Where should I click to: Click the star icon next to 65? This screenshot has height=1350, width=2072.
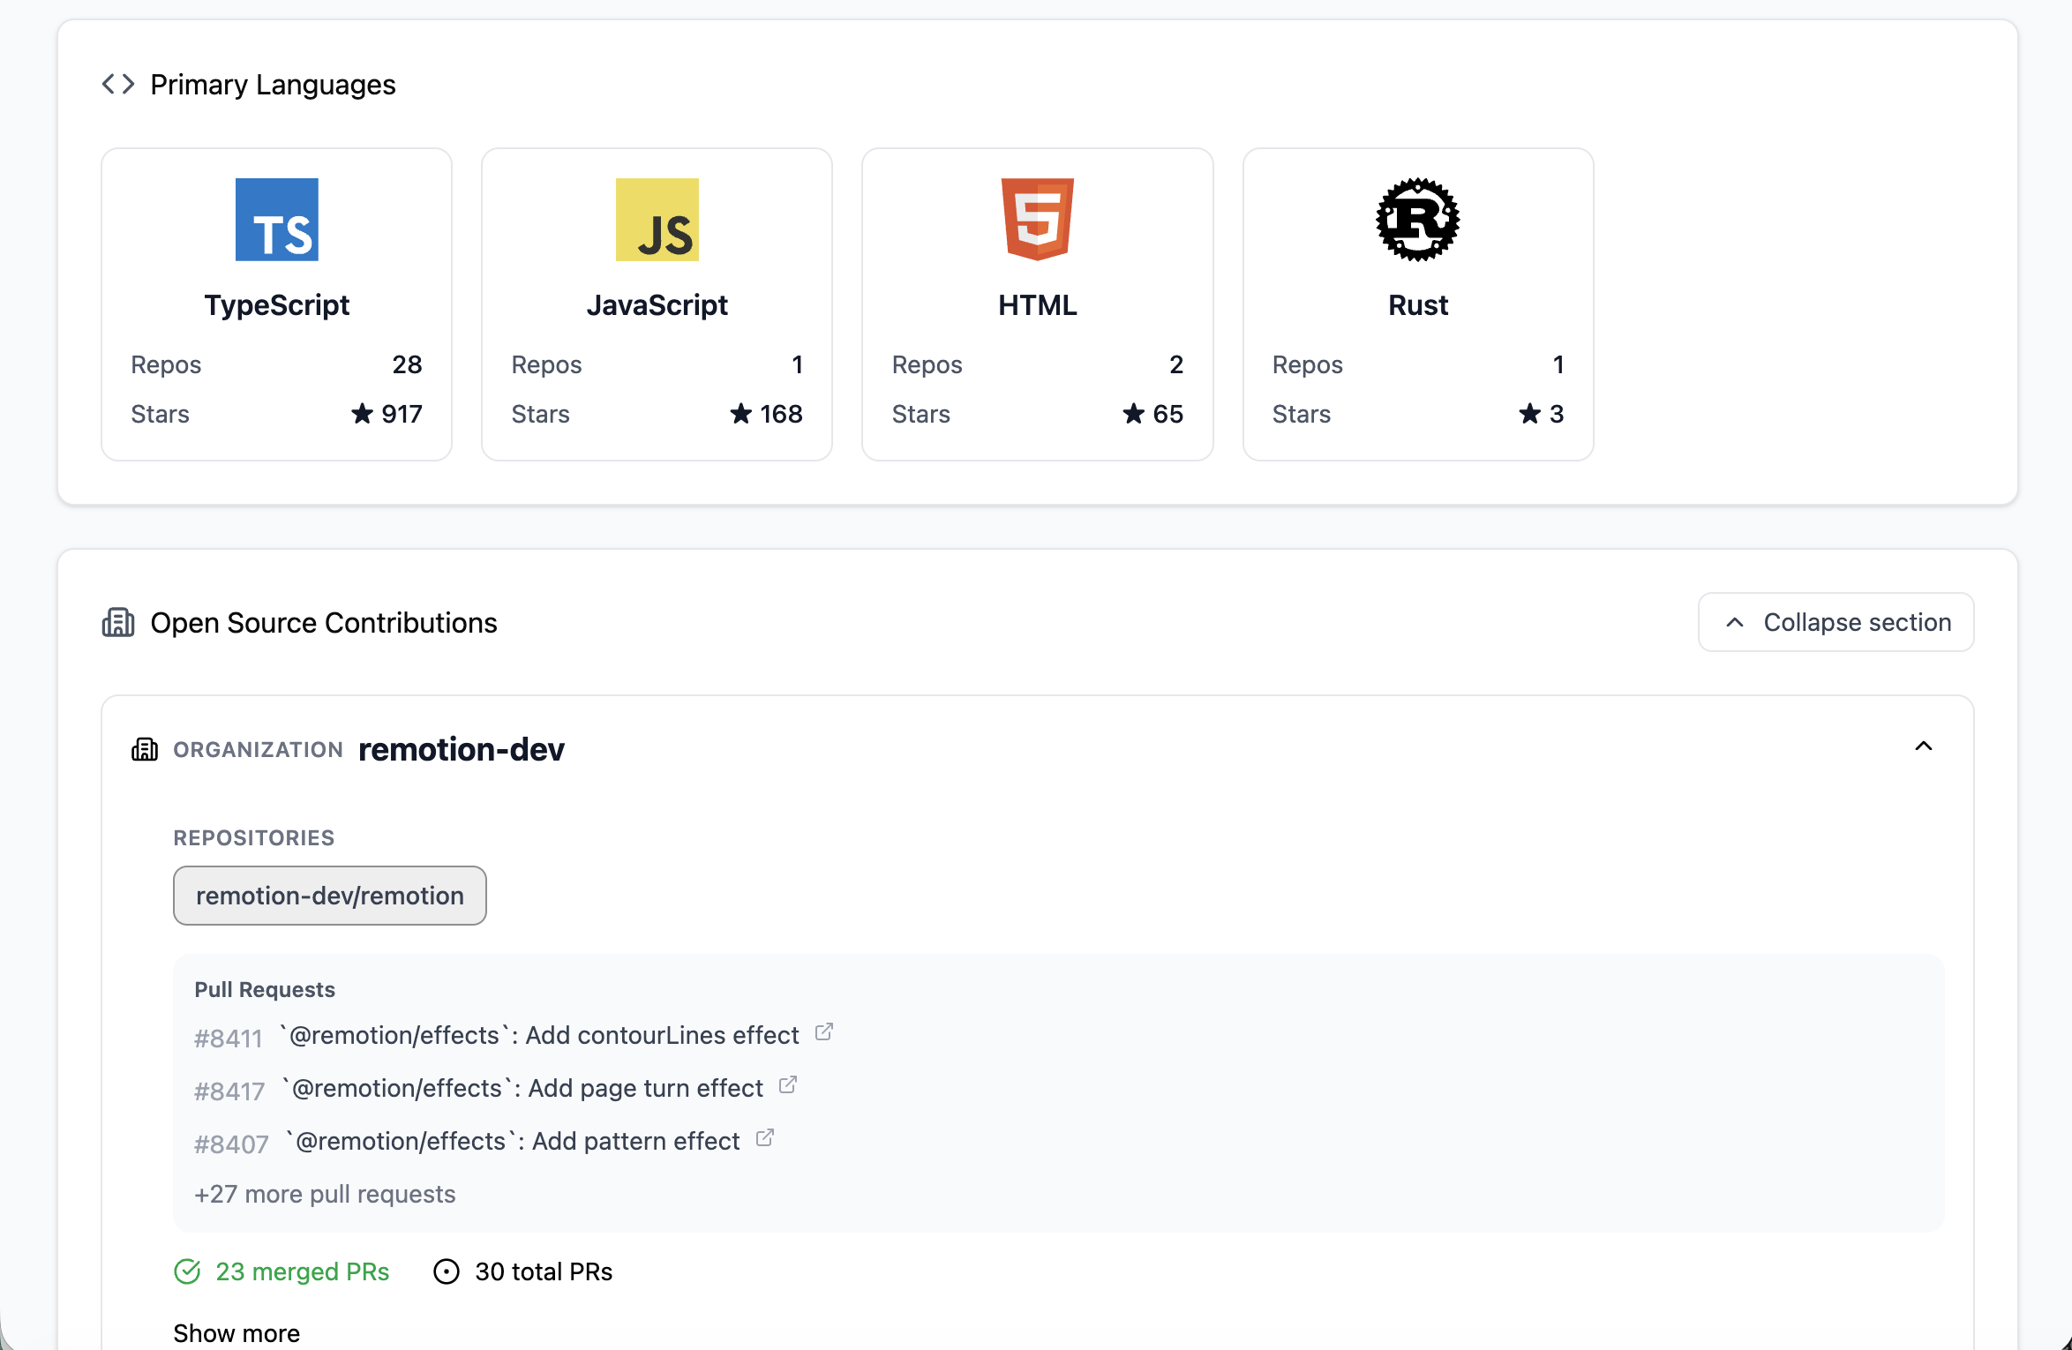[1133, 413]
